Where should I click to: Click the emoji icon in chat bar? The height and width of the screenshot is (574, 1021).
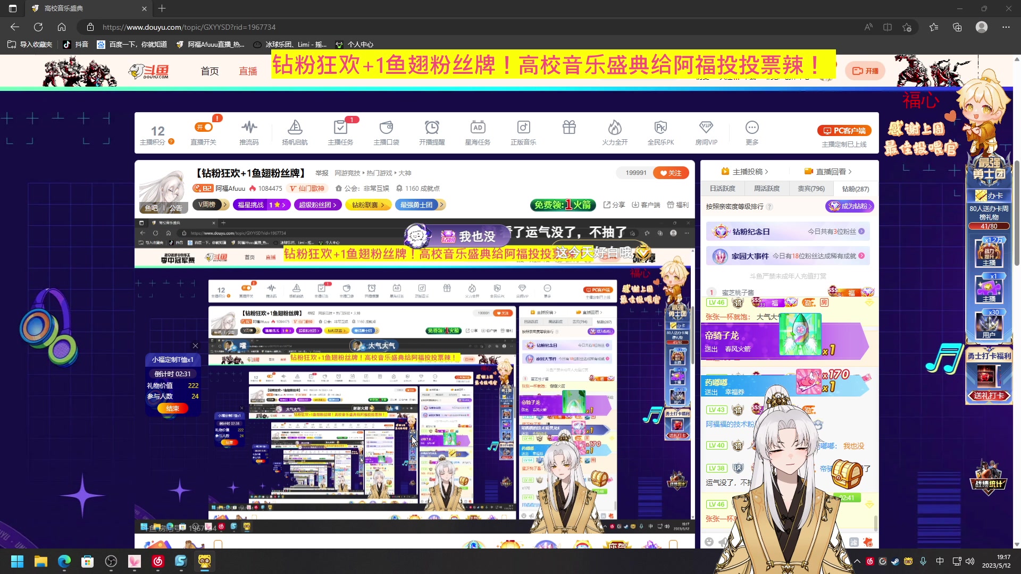point(709,542)
